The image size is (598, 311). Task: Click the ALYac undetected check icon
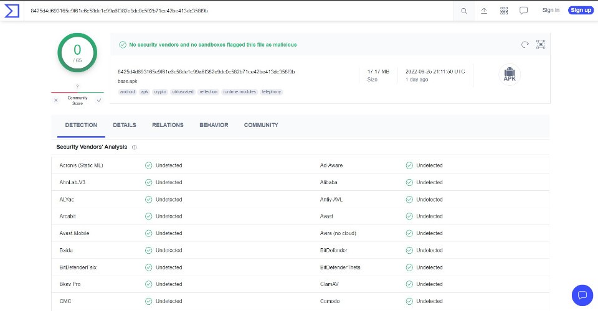[x=148, y=200]
